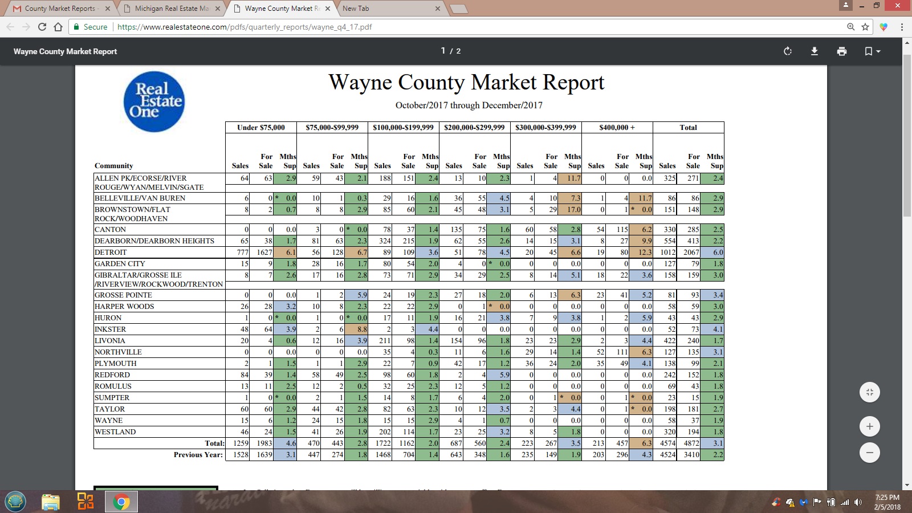Open the PDF bookmarks dropdown
This screenshot has width=912, height=513.
point(872,51)
